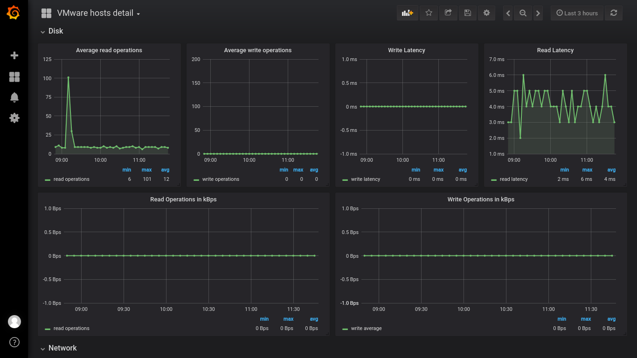The image size is (637, 358).
Task: Sort legend by max in Average read operations
Action: click(146, 170)
